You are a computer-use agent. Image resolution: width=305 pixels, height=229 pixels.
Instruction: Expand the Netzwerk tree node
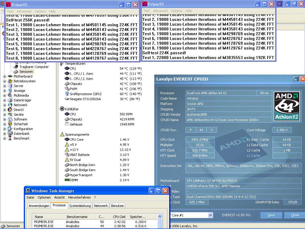coord(4,105)
